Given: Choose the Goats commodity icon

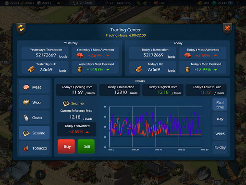Looking at the screenshot, I should (26, 118).
